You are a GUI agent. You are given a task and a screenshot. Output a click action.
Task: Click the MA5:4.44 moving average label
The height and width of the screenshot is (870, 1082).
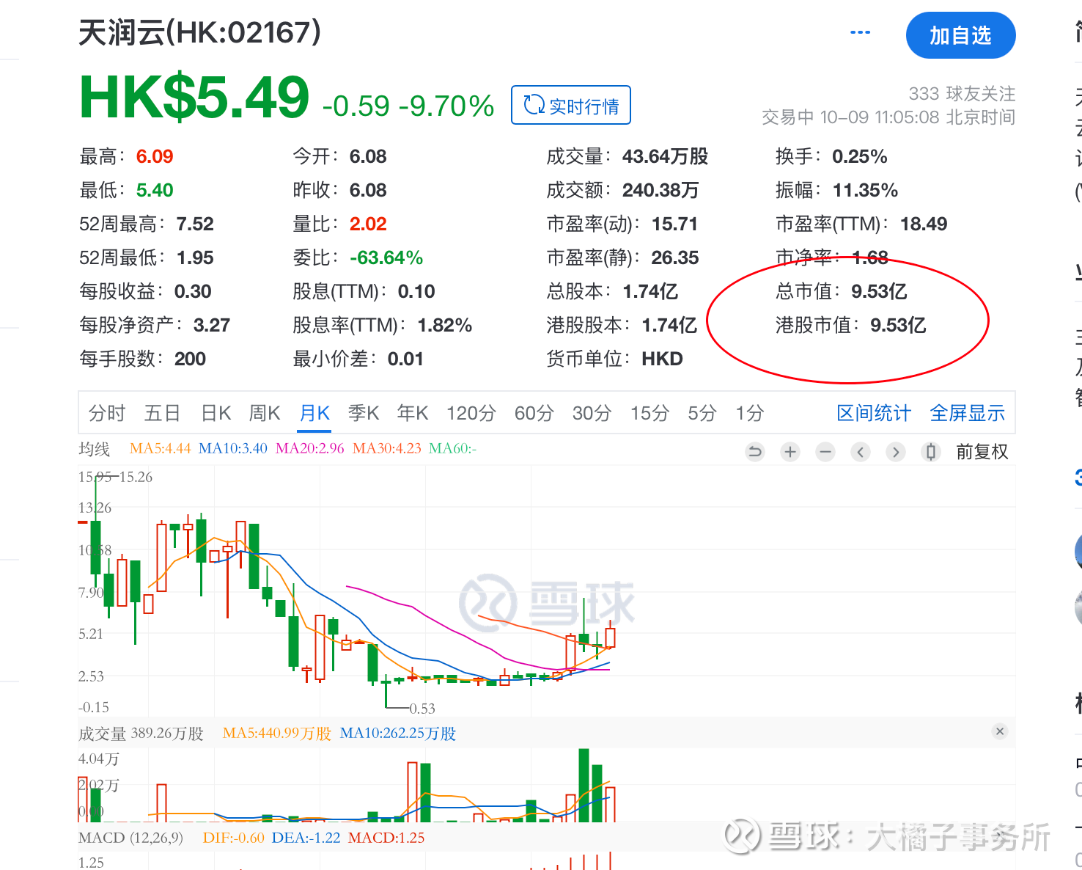161,448
